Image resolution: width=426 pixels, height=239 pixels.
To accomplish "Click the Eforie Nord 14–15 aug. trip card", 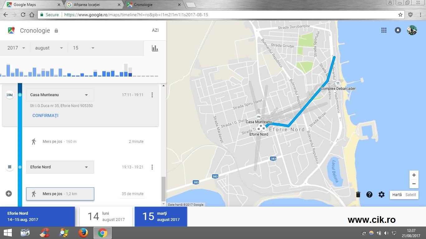I will pos(37,216).
